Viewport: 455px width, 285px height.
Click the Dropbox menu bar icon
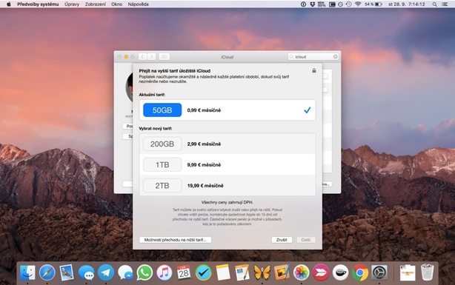tap(312, 4)
